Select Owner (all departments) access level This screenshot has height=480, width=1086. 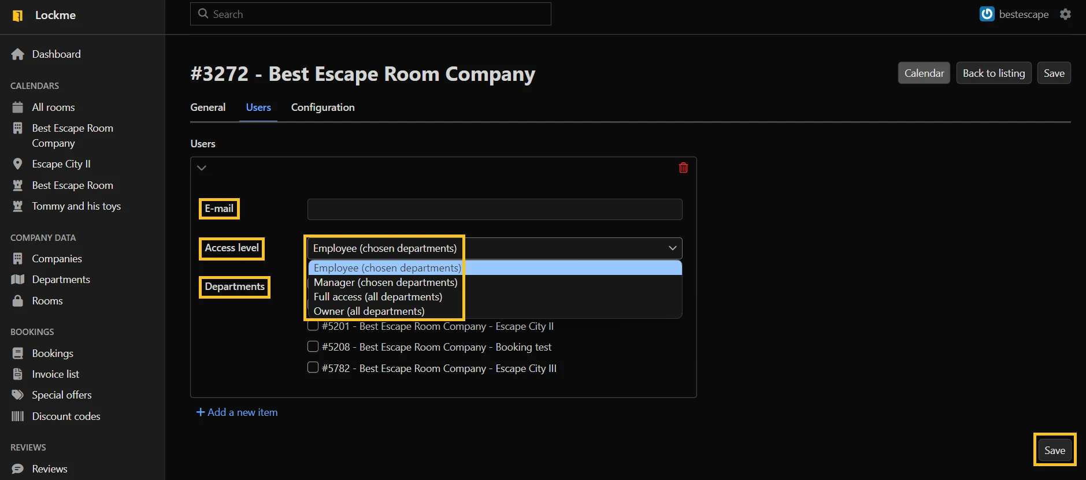coord(369,311)
